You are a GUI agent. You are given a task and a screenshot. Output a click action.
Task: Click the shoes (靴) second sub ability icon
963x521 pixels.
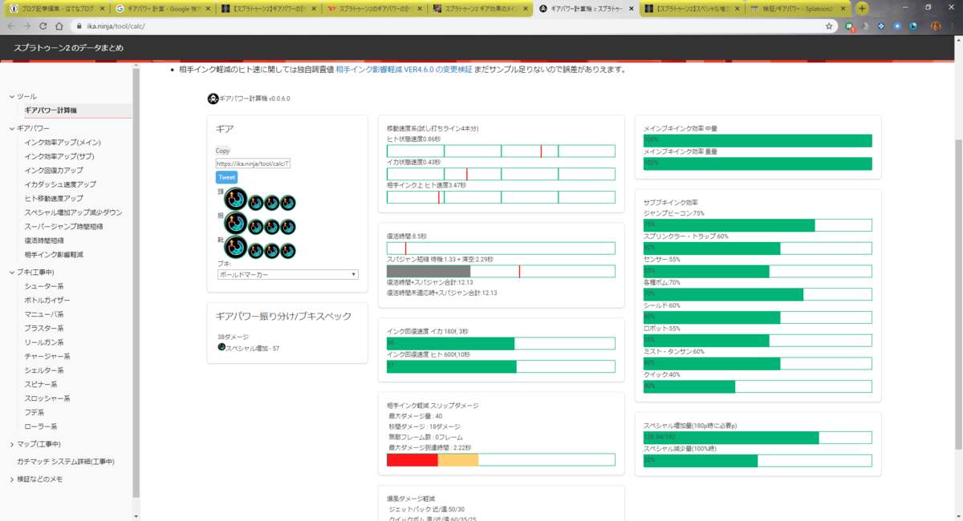coord(272,250)
